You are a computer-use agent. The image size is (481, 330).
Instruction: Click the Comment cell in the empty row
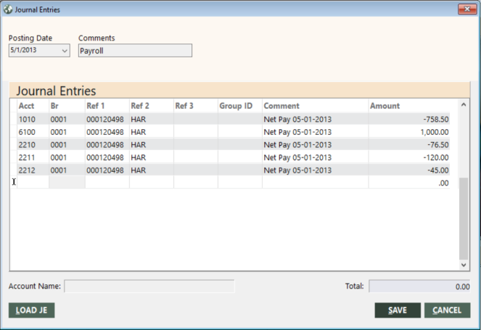click(x=316, y=183)
